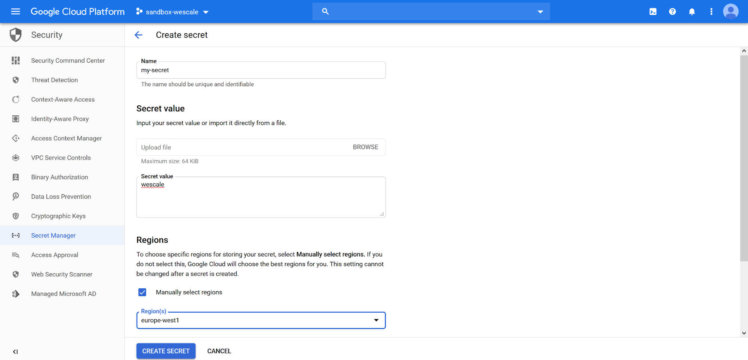748x360 pixels.
Task: Click the VPC Service Controls icon
Action: click(15, 158)
